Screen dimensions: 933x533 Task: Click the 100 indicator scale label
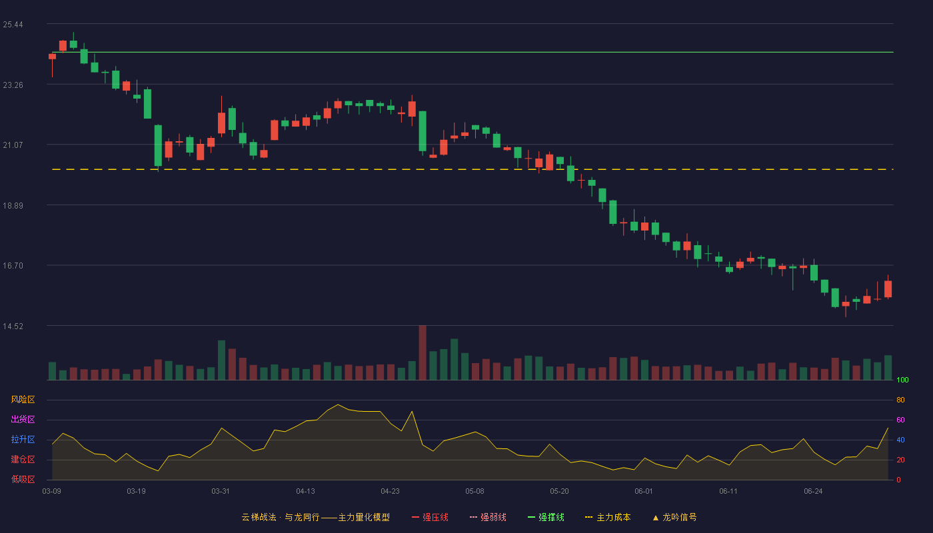click(x=902, y=380)
